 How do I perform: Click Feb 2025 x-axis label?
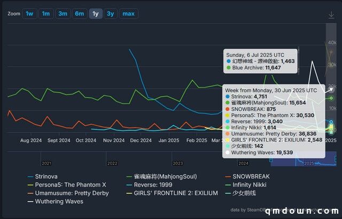(197, 140)
